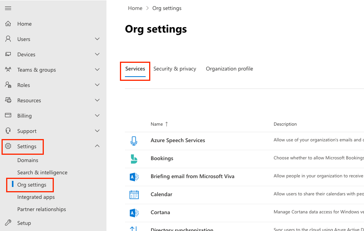Screen dimensions: 364x231
Task: Open Domains under Settings
Action: coord(28,160)
